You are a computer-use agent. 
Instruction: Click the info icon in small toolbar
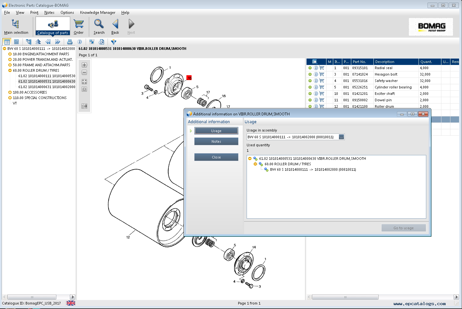coord(80,42)
